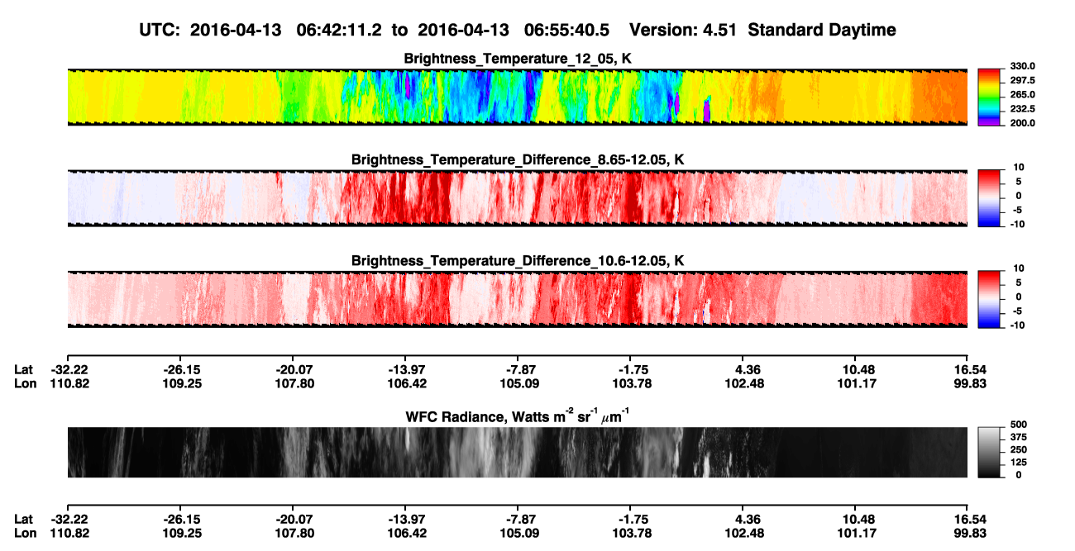The image size is (1075, 551).
Task: Click bottom axis latitude value 4.36
Action: [x=744, y=519]
